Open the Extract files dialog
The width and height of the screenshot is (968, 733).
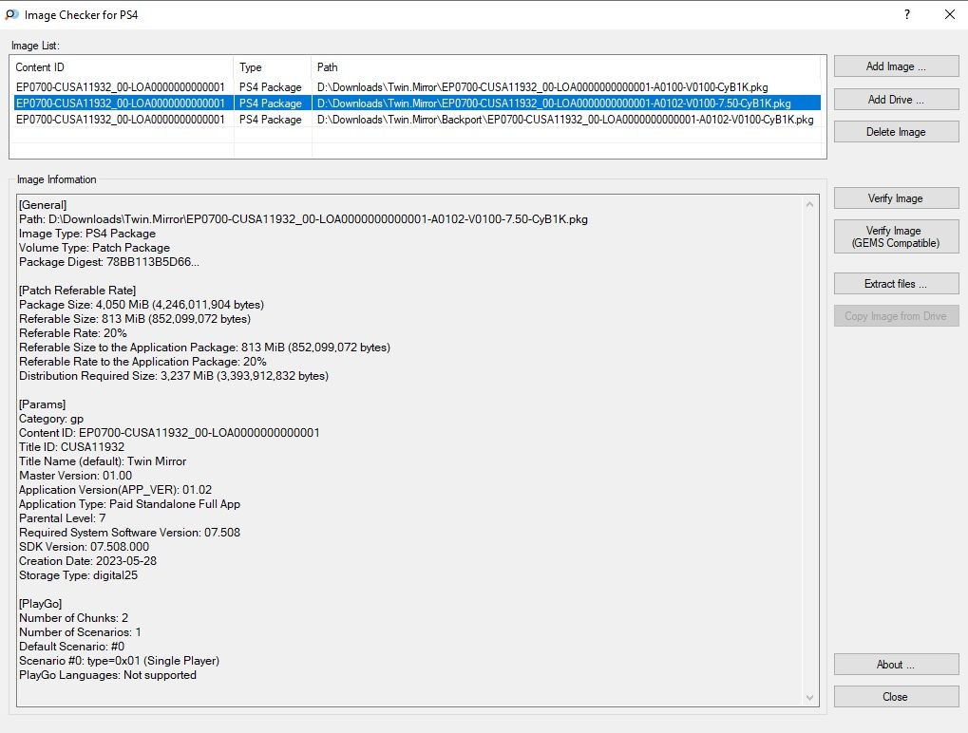[x=896, y=284]
